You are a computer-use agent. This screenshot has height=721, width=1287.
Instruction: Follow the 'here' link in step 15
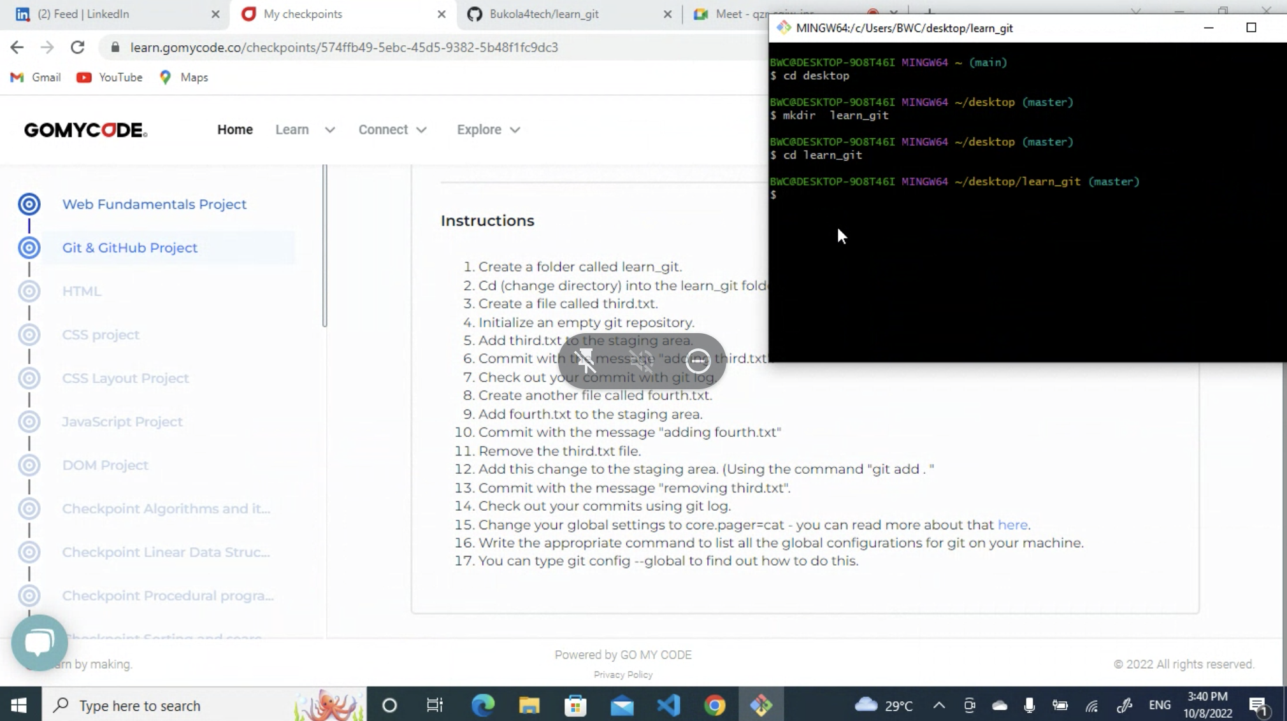1012,525
